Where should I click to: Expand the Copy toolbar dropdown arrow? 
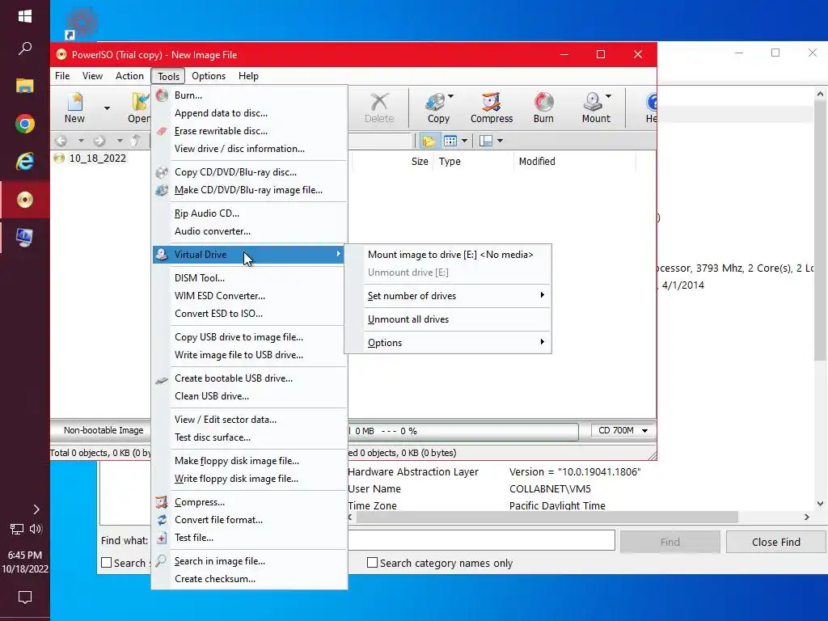(x=450, y=96)
